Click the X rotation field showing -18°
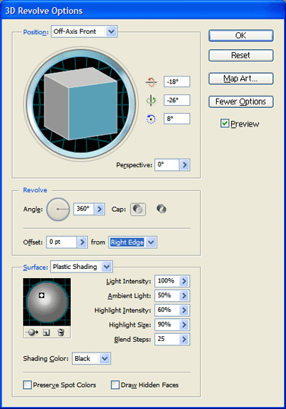The width and height of the screenshot is (286, 409). pos(177,82)
